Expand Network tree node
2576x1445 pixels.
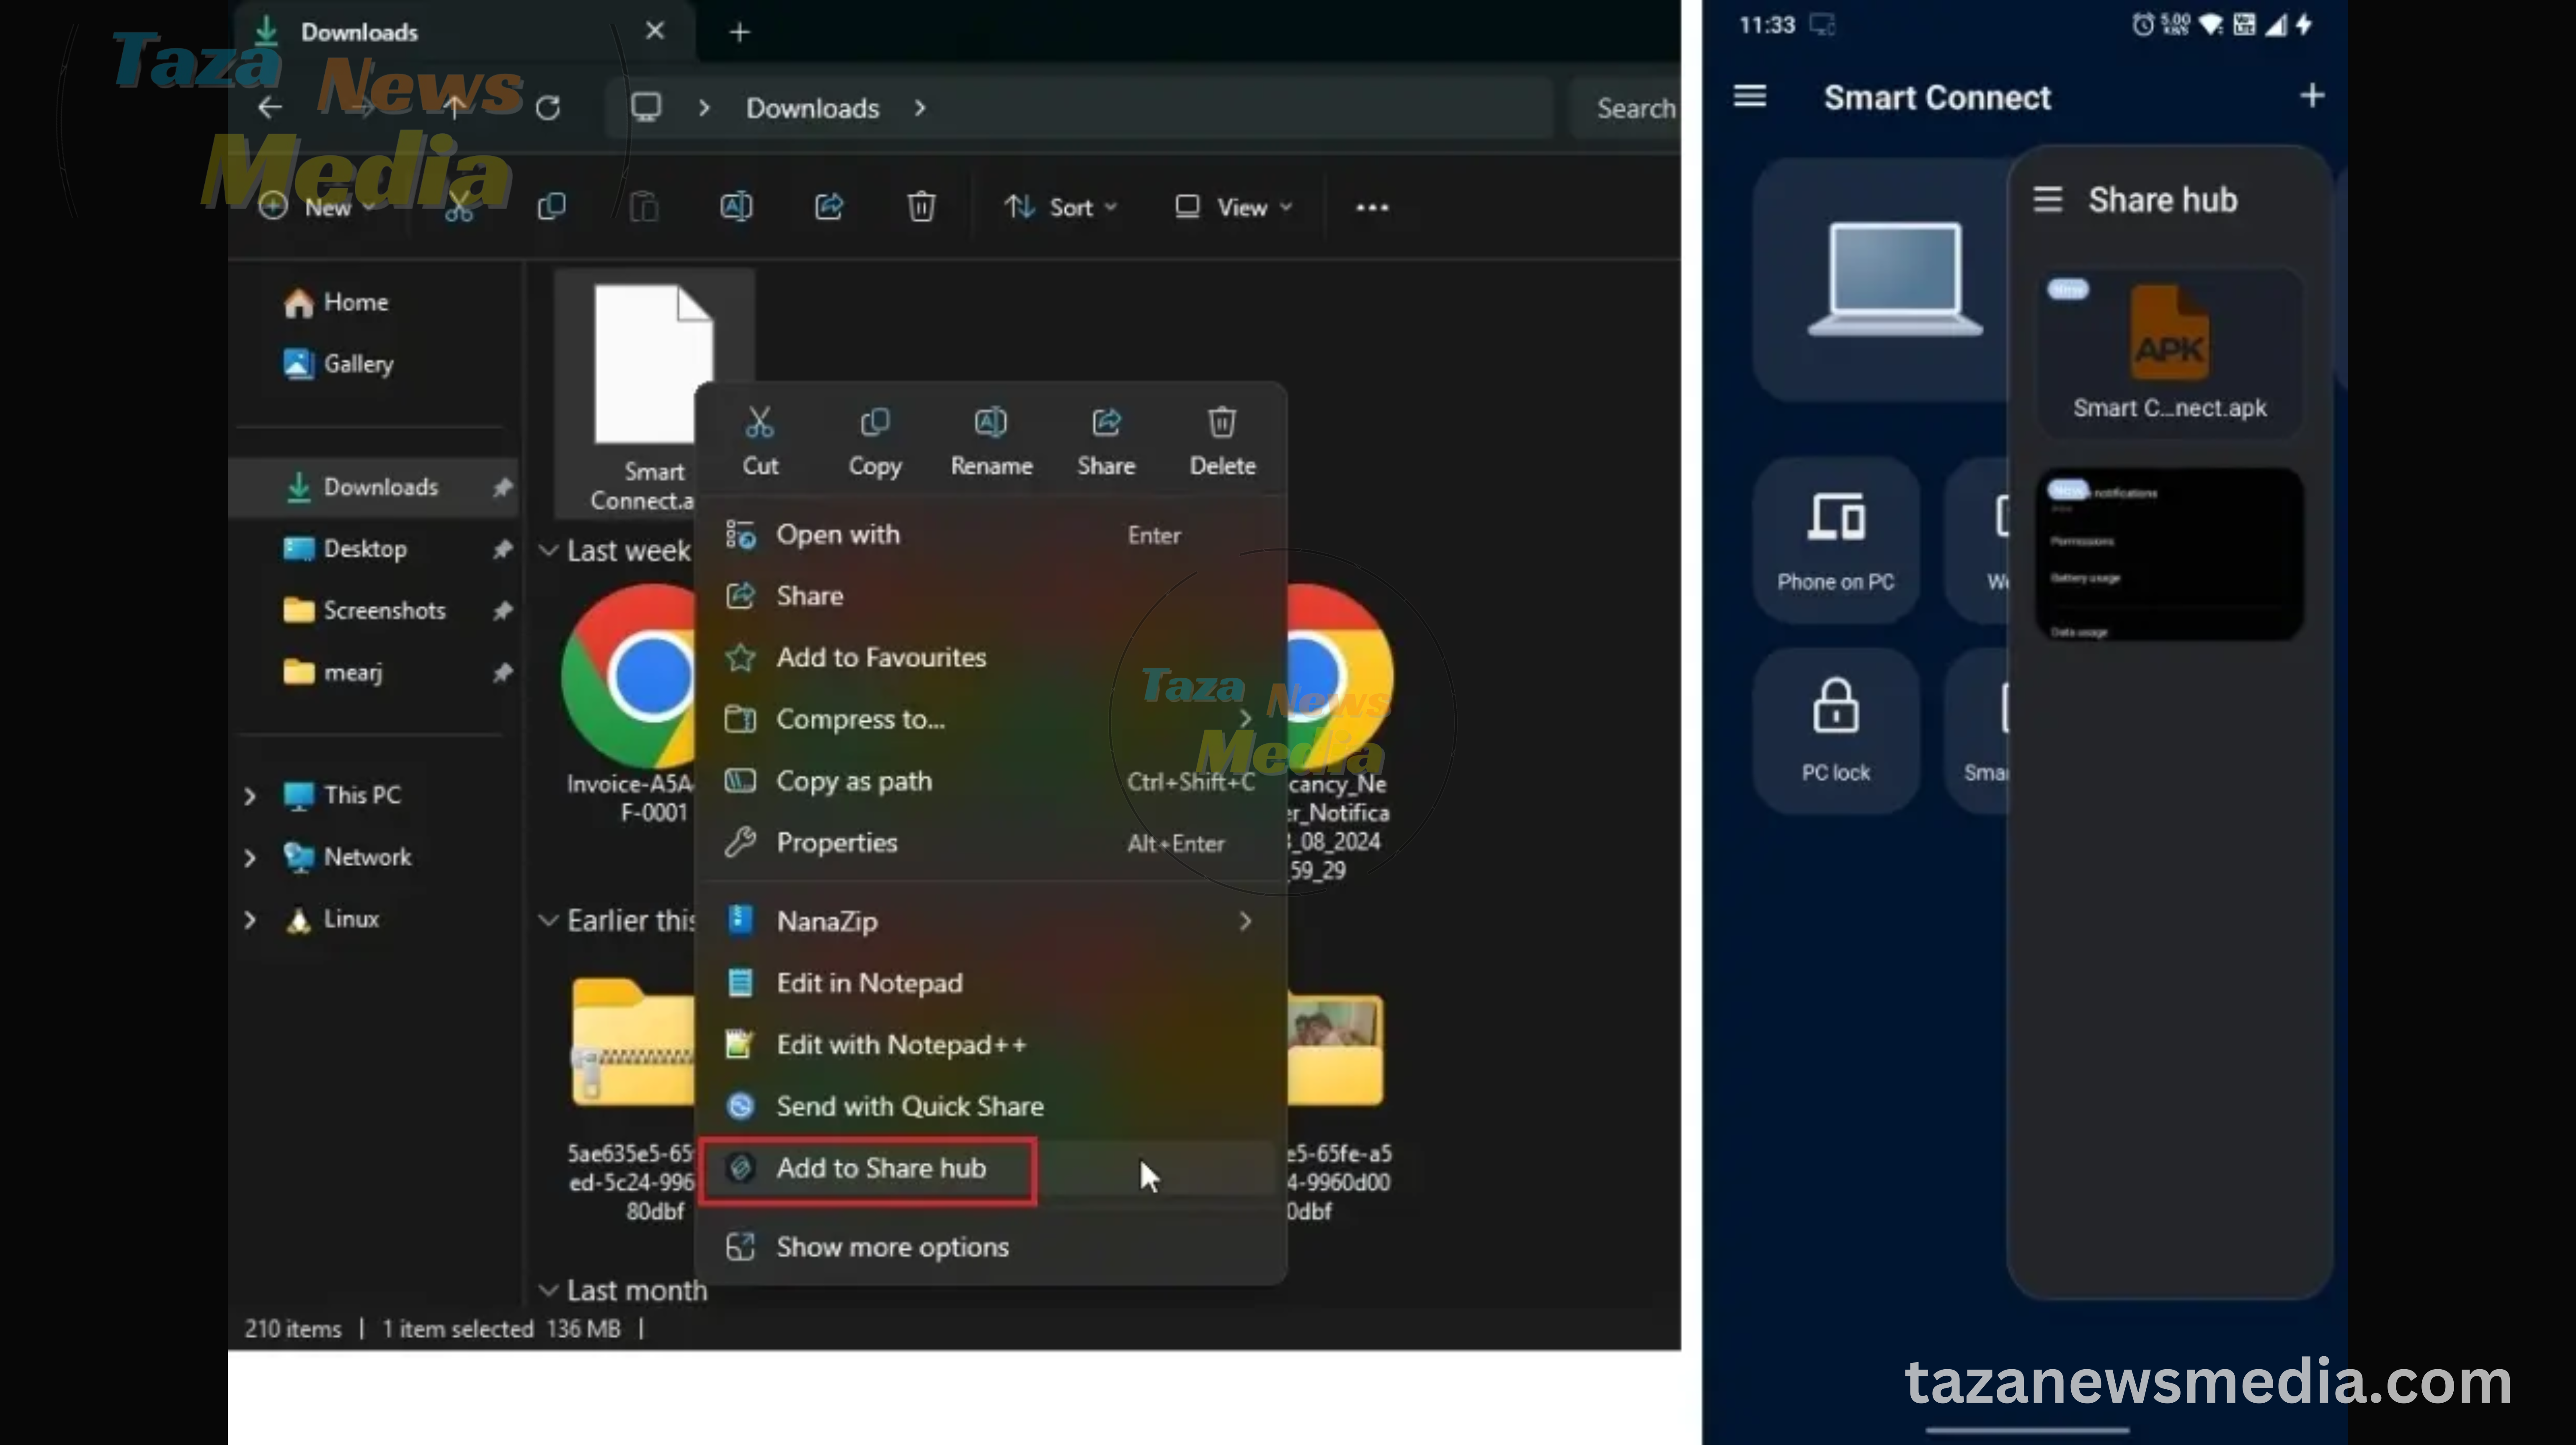[x=250, y=858]
